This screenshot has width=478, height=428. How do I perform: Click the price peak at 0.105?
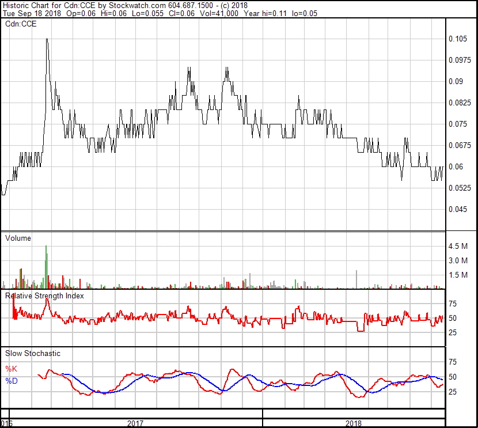click(x=47, y=39)
